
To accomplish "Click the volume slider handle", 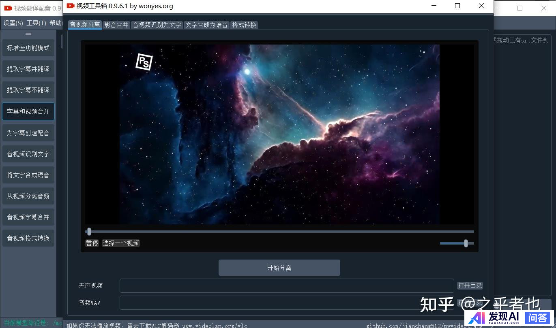I will click(466, 243).
